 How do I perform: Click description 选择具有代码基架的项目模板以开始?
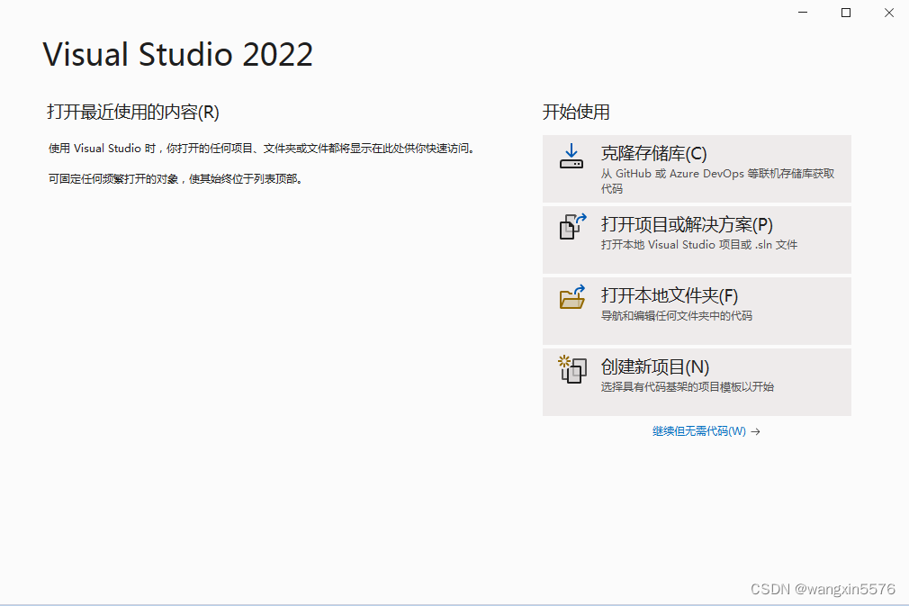pyautogui.click(x=687, y=387)
